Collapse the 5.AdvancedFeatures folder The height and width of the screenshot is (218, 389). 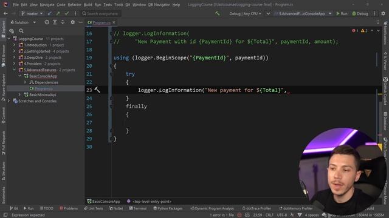(x=14, y=70)
